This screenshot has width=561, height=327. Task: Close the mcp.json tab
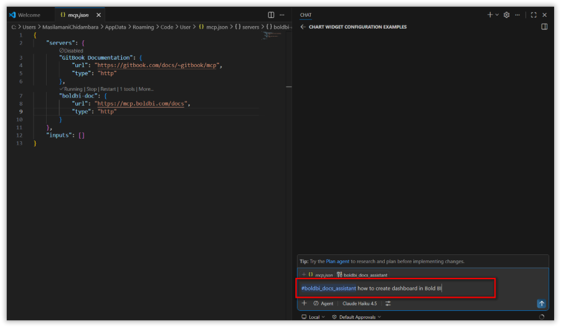tap(98, 15)
